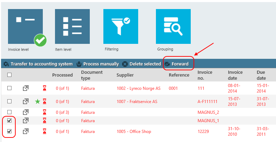Open supplier link 1005 - Office Shop

(134, 132)
